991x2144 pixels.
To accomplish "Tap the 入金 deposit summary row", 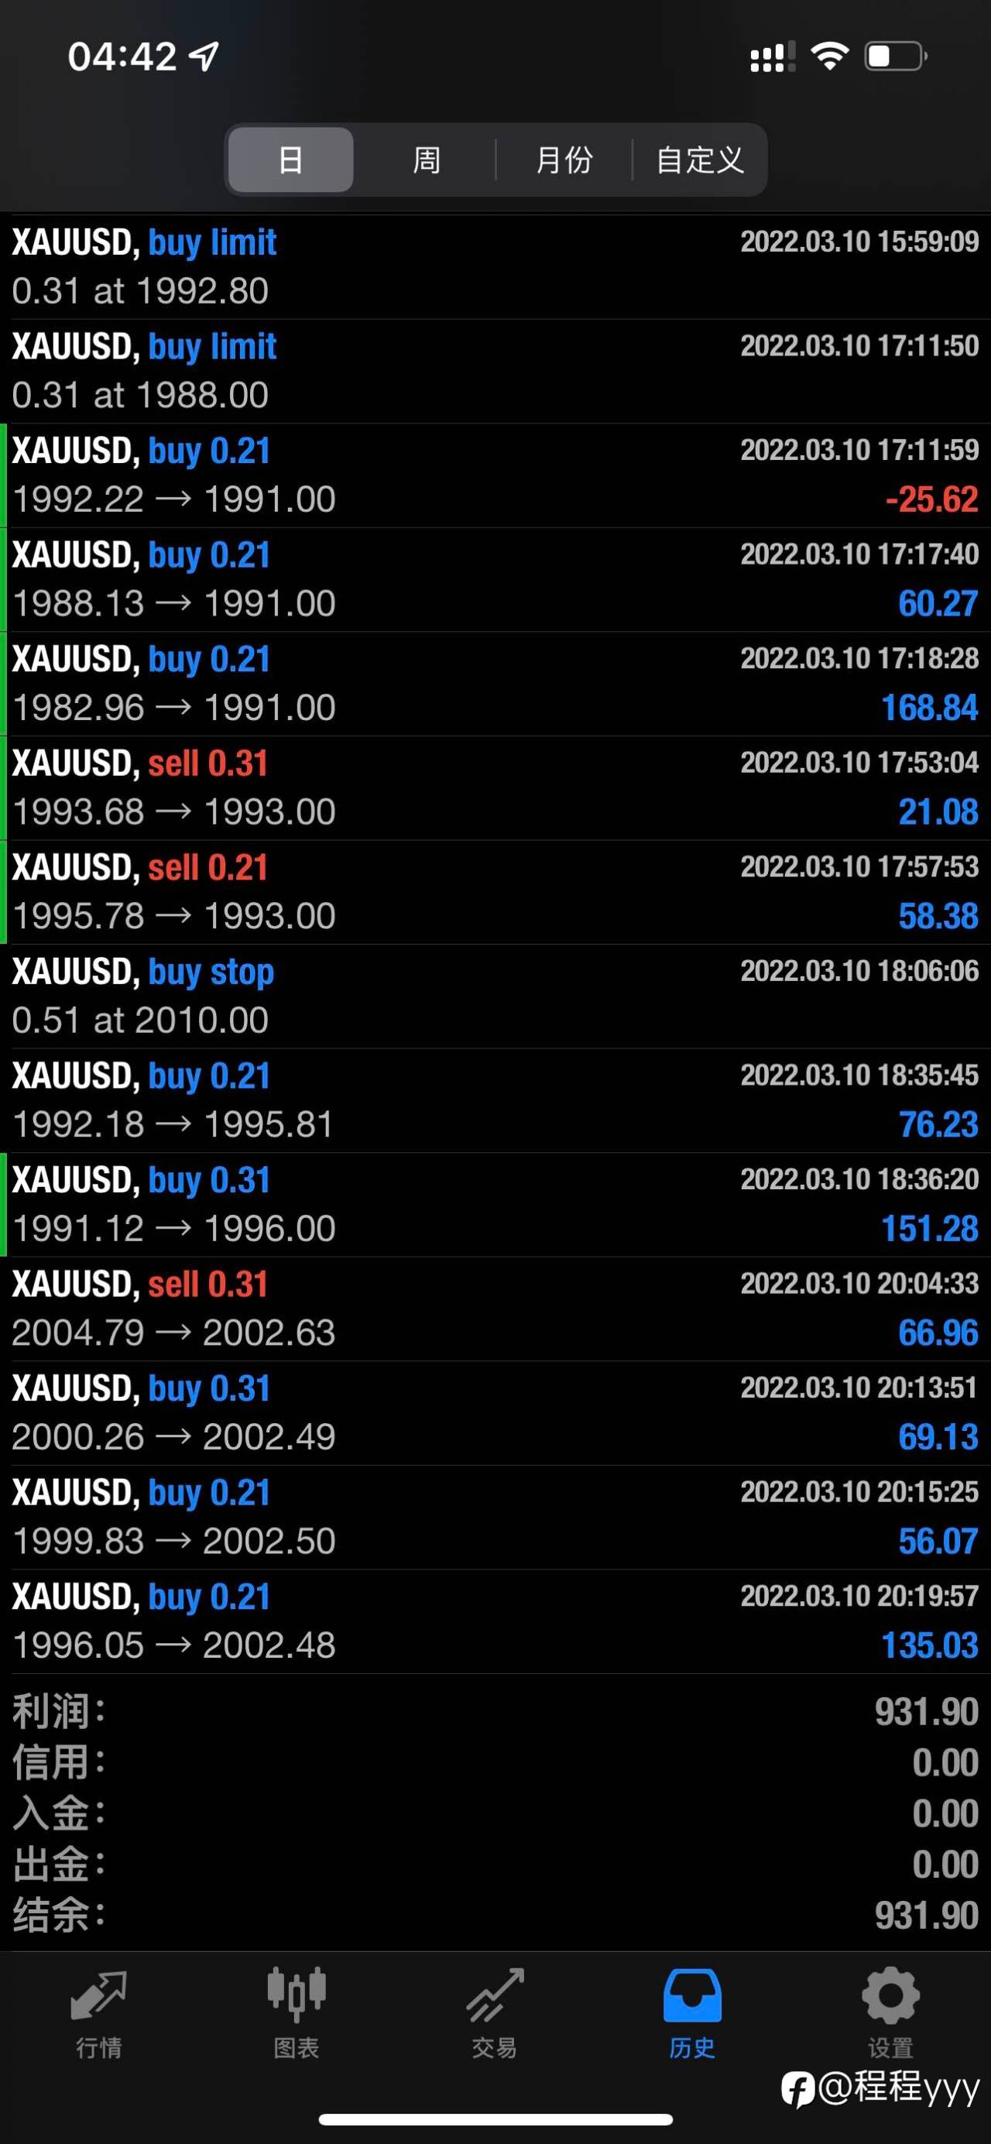I will (x=495, y=1813).
